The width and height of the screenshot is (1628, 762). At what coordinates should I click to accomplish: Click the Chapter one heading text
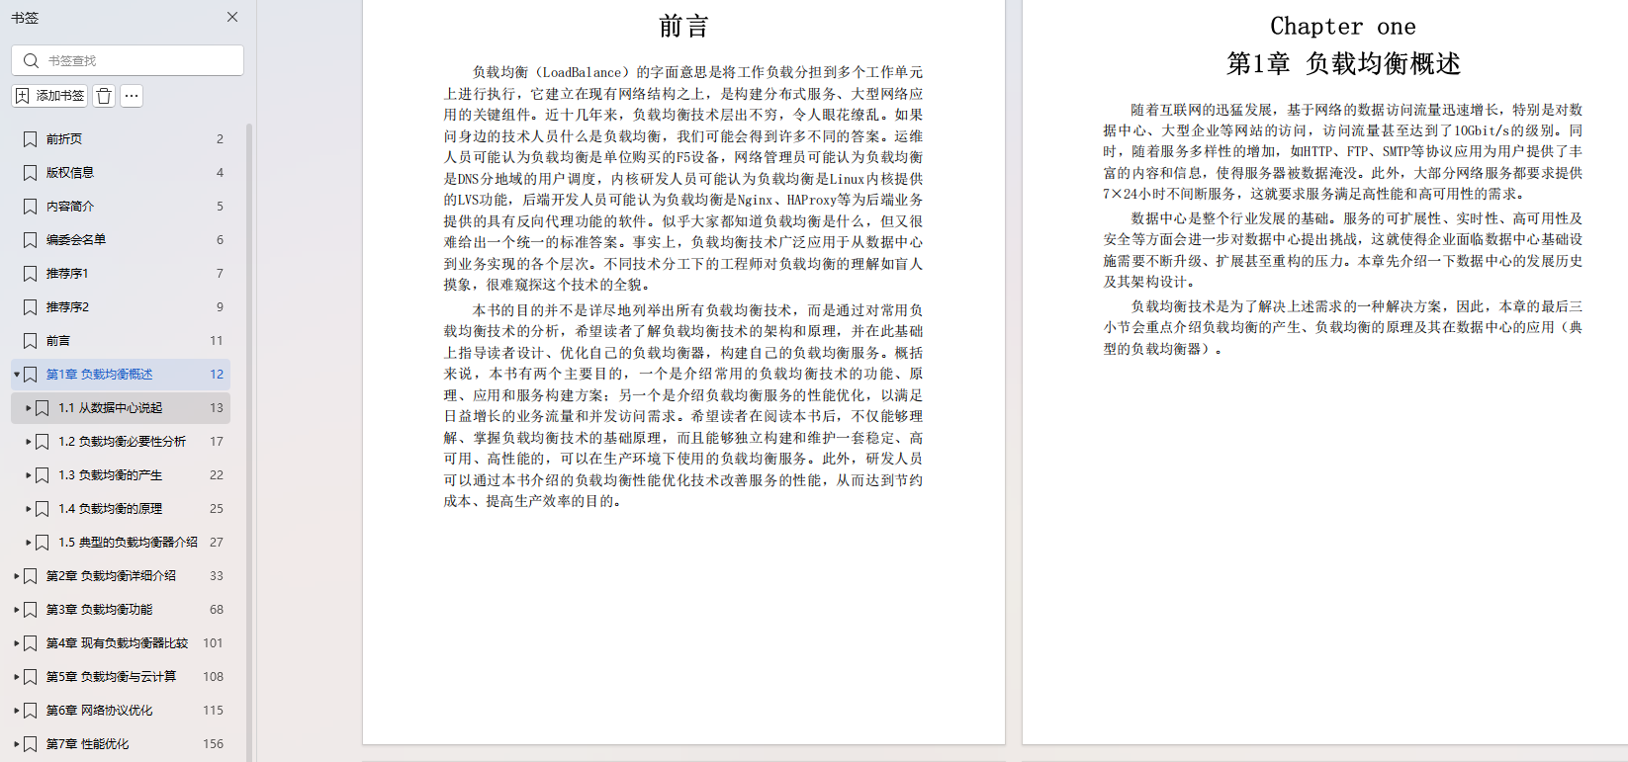[1342, 27]
